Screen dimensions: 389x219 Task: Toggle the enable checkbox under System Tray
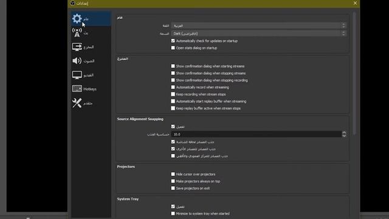173,206
